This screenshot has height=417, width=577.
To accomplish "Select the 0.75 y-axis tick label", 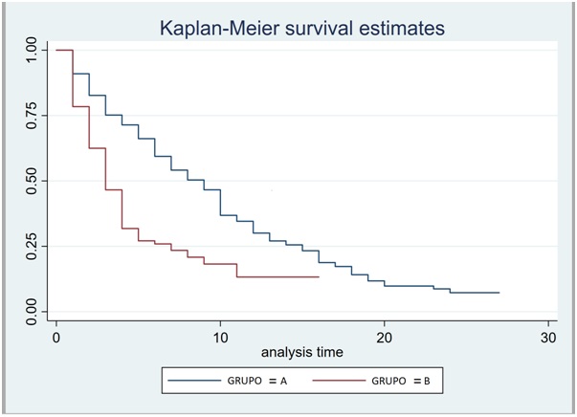I will (x=31, y=115).
